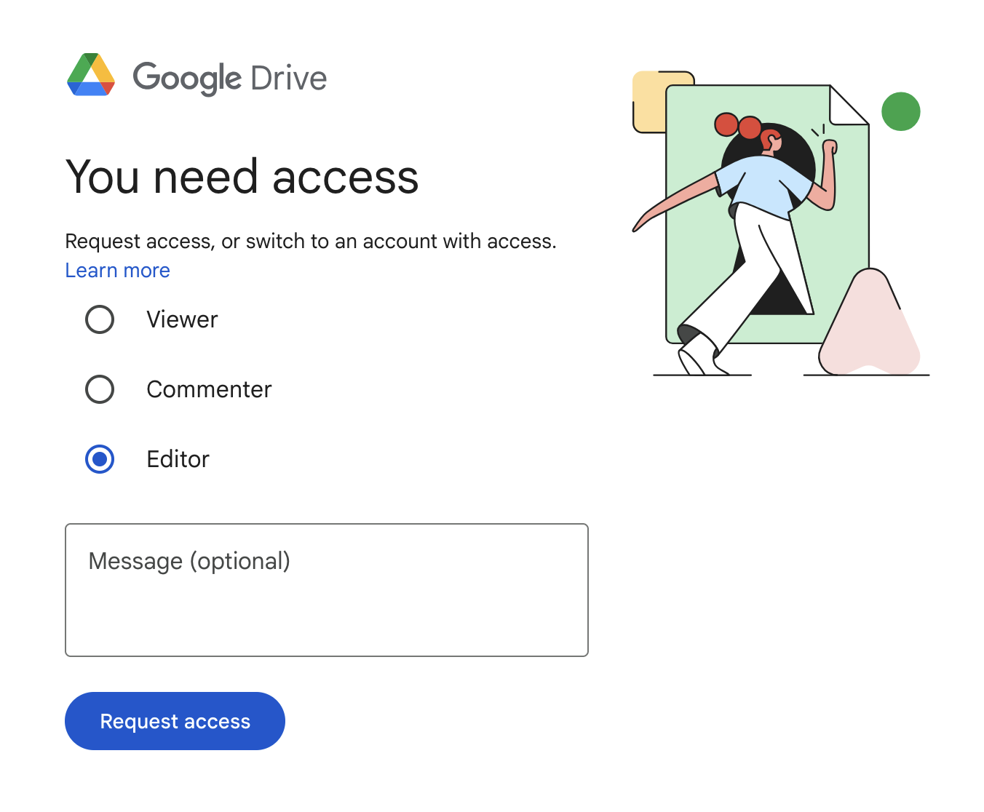Screen dimensions: 984x812
Task: Click the Google Drive wordmark text
Action: point(230,79)
